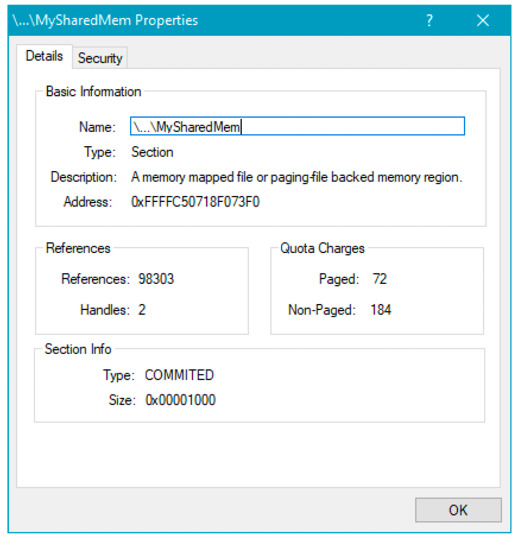Click the References group label

[78, 248]
